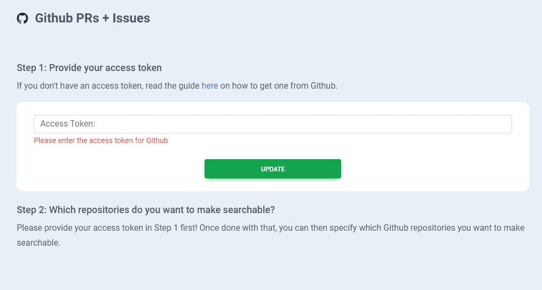Click the word "searchable." ending the Step 2 paragraph

tap(38, 243)
